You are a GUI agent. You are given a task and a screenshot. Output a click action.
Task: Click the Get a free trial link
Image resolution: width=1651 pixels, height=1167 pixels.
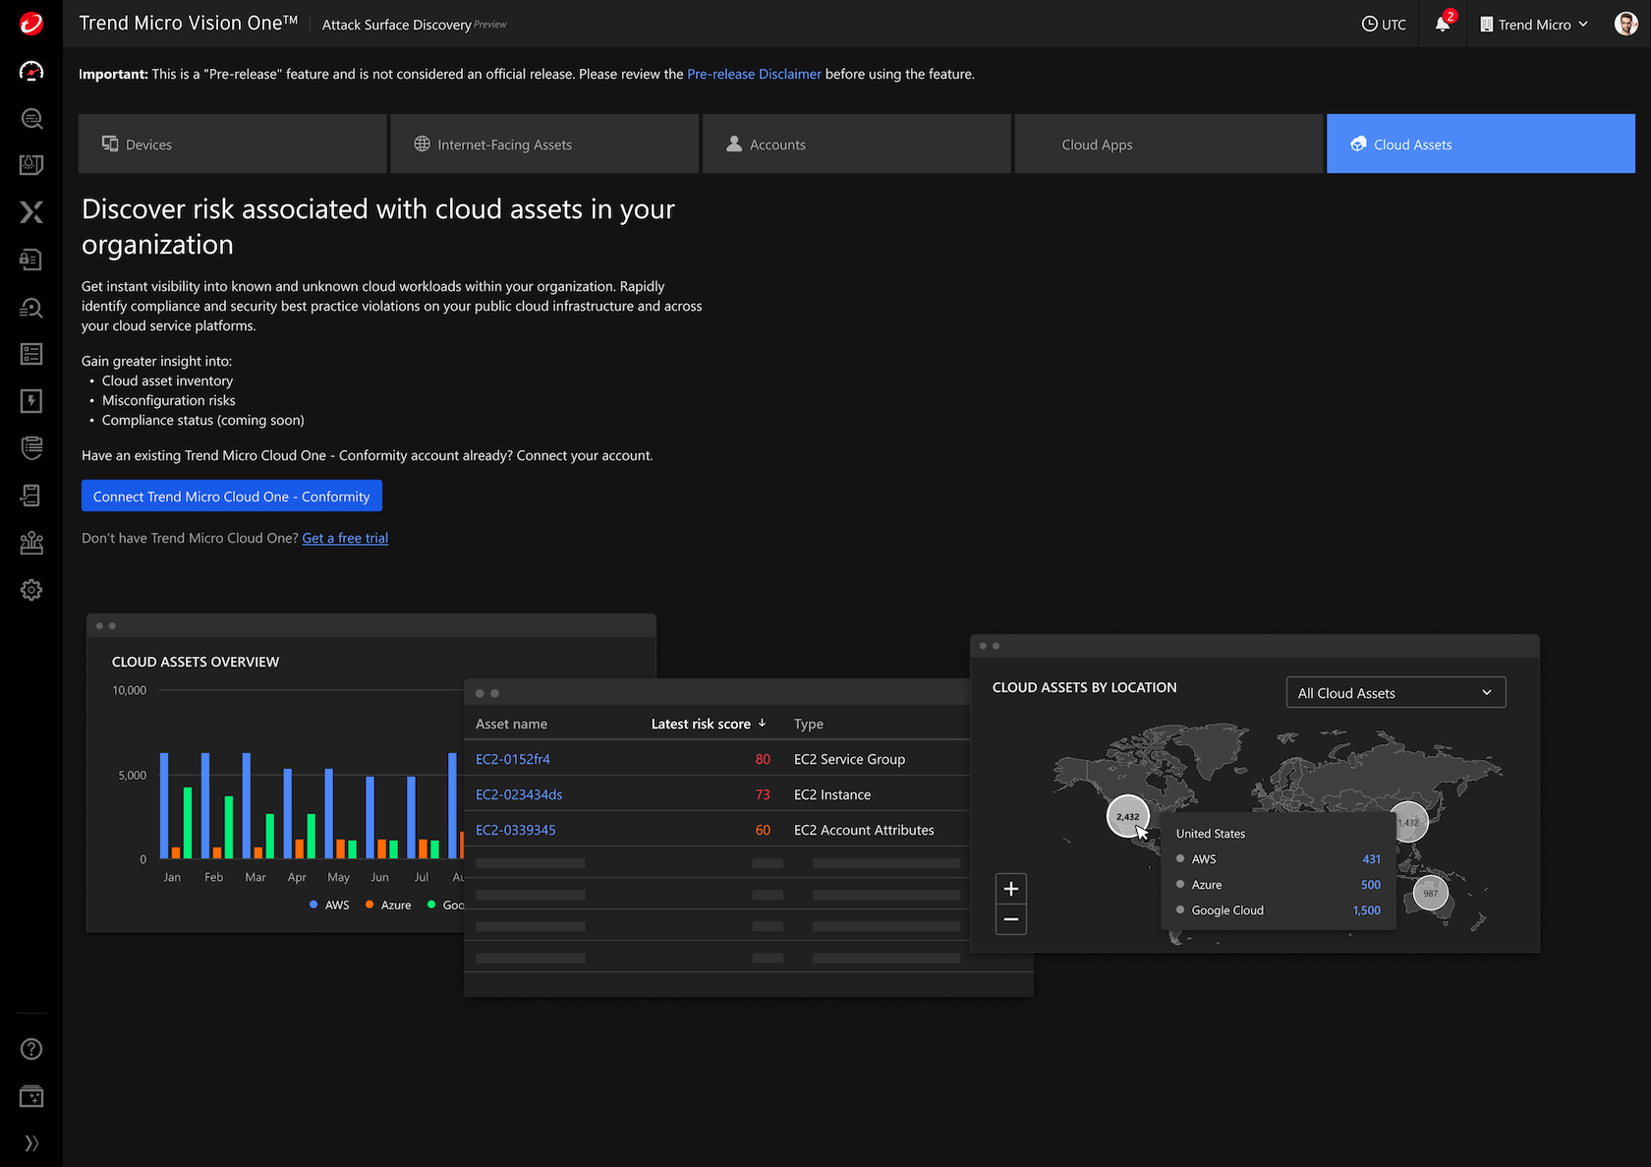point(345,538)
